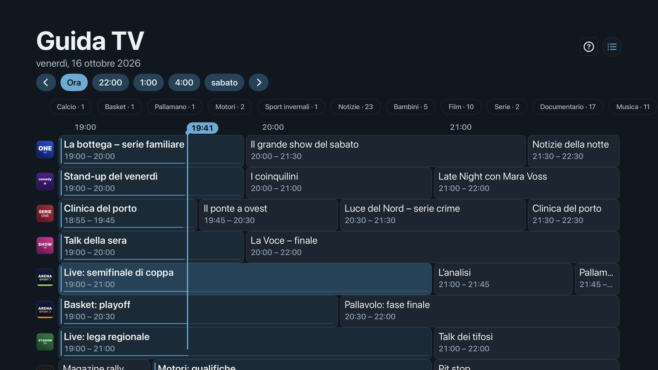Select Luce del Nord – serie crime

(433, 215)
